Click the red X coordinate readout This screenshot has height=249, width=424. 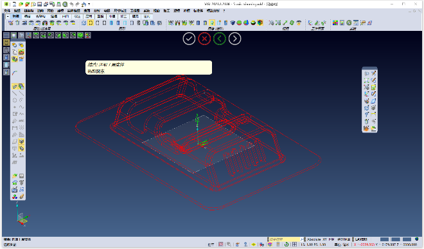click(364, 244)
